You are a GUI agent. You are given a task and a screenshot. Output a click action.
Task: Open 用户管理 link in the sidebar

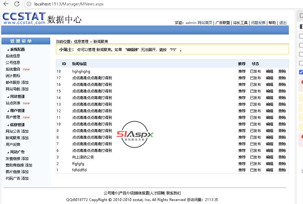pyautogui.click(x=13, y=117)
